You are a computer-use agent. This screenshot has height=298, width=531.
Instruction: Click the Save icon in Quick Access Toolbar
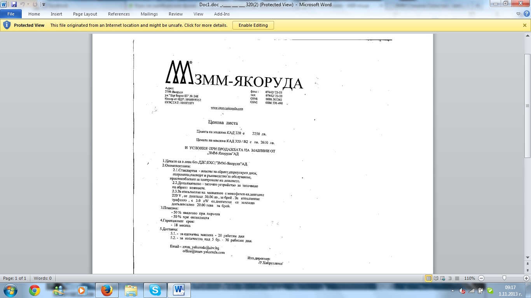14,5
